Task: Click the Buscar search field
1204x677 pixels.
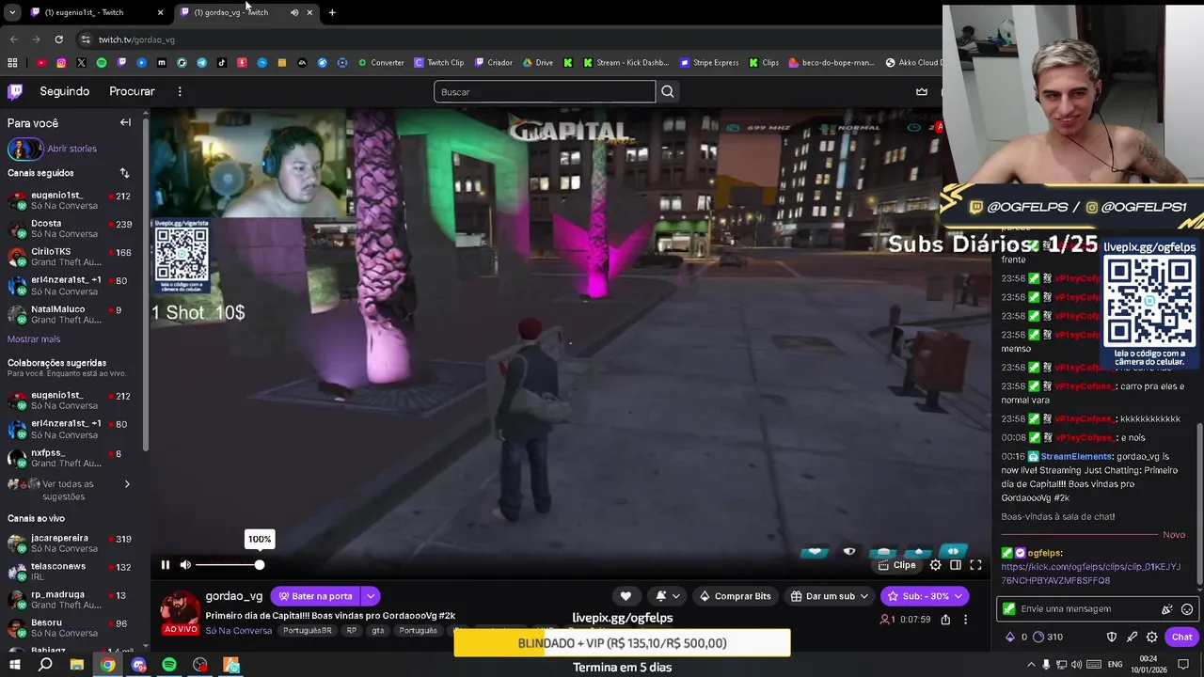Action: [545, 91]
